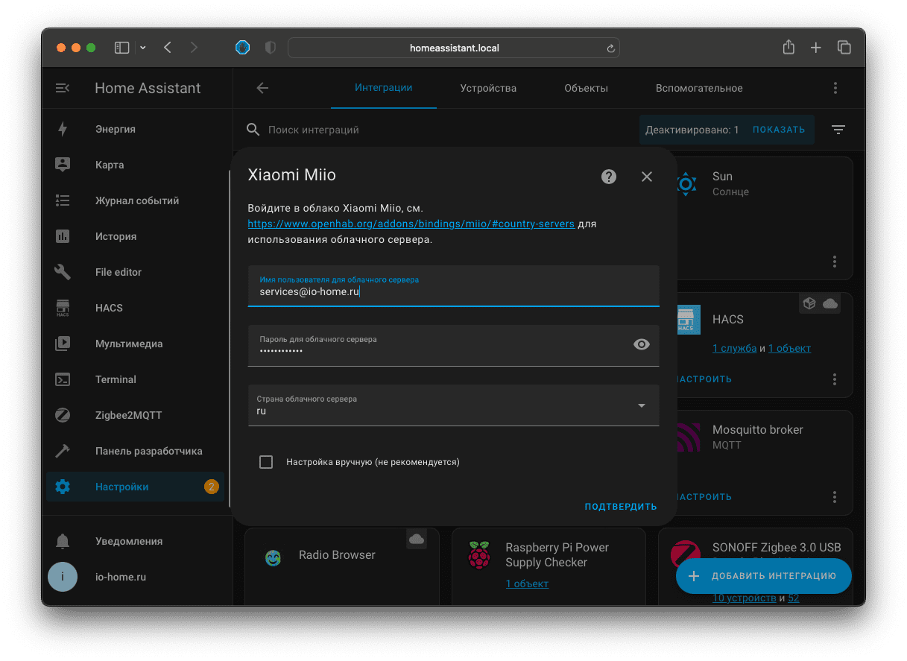Open Safari sidebar chevron dropdown
Image resolution: width=907 pixels, height=661 pixels.
tap(143, 48)
